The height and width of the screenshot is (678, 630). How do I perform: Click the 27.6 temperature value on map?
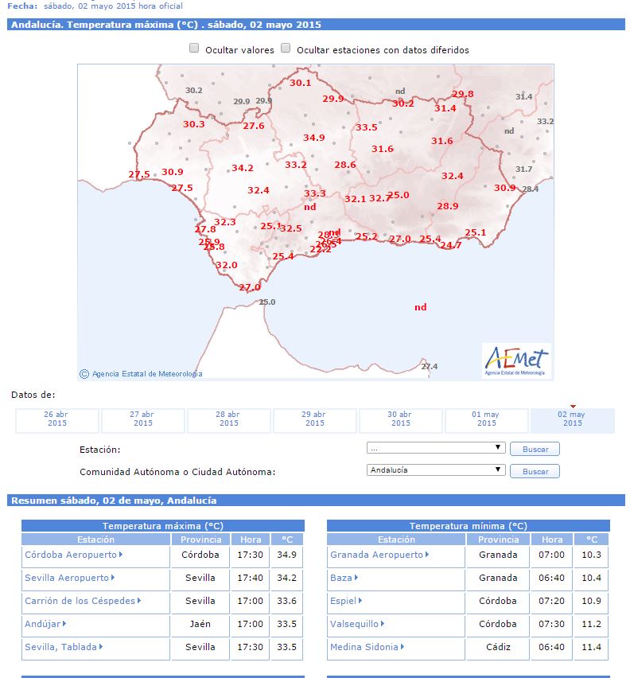tap(253, 126)
